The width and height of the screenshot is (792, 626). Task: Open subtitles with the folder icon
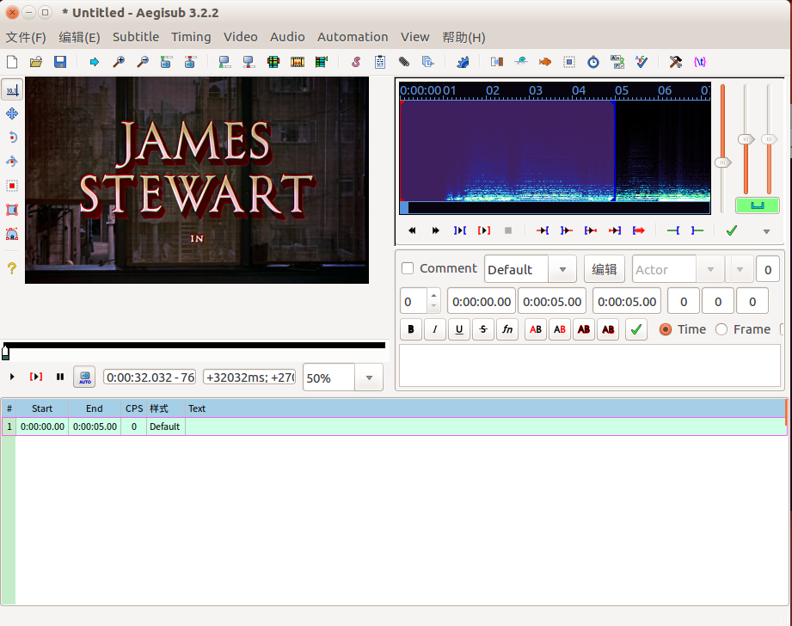pyautogui.click(x=36, y=62)
